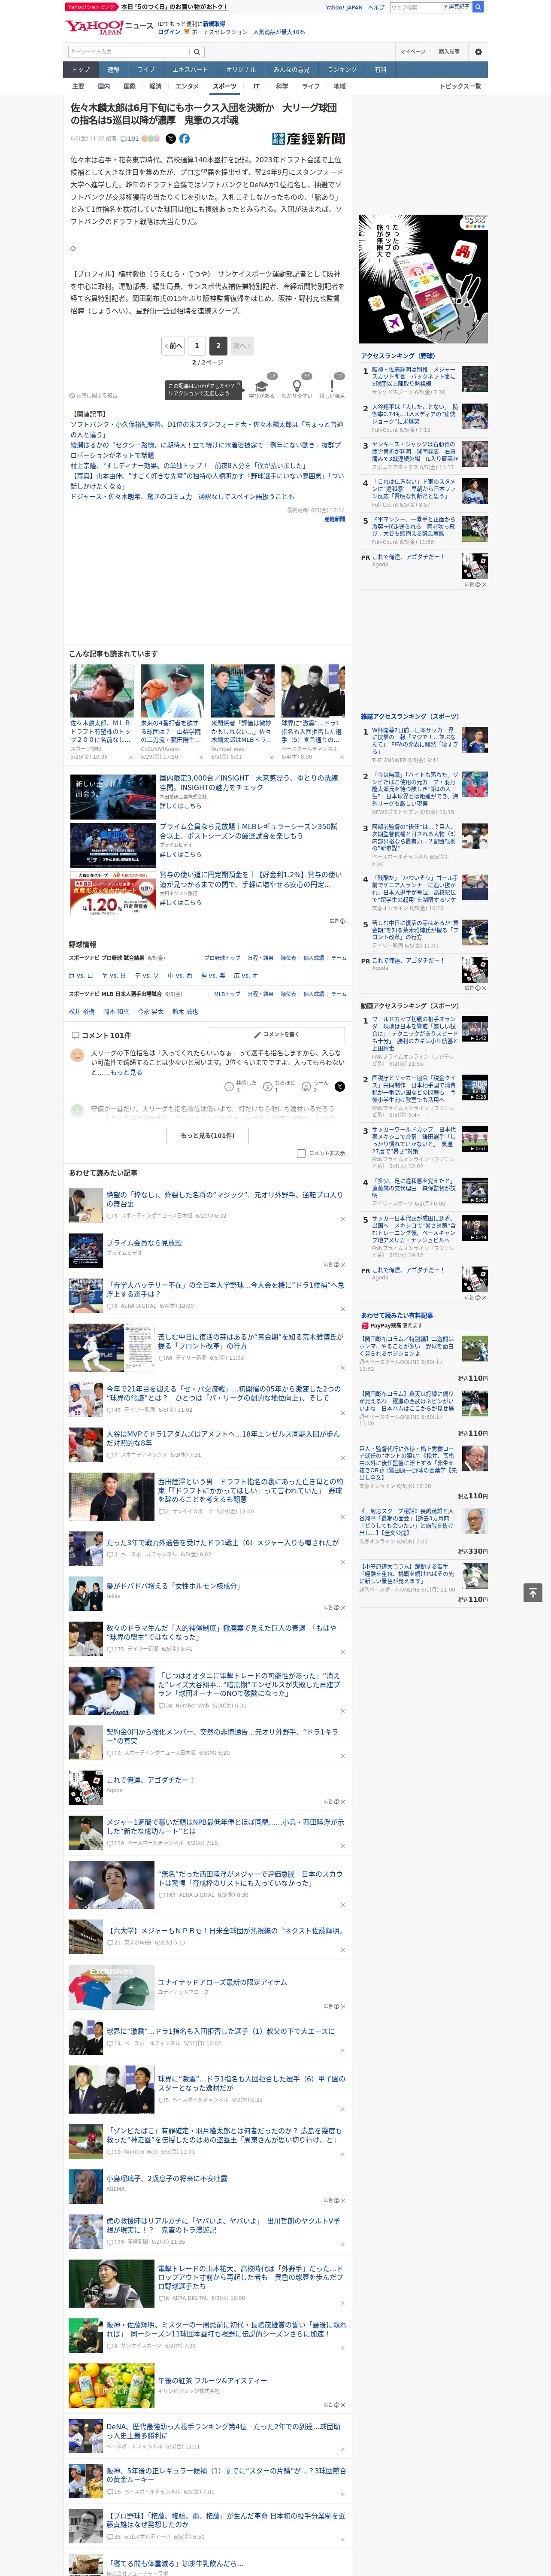Click the blue search magnifier button at top

[478, 7]
